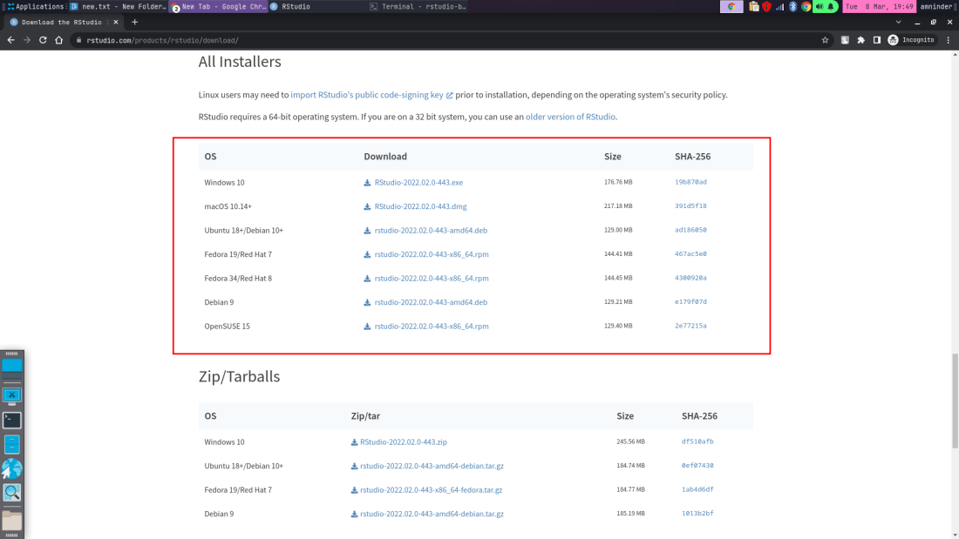
Task: Click the extension icon left of the puzzle piece
Action: point(846,40)
